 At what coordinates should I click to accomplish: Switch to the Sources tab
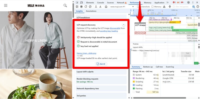[110, 2]
